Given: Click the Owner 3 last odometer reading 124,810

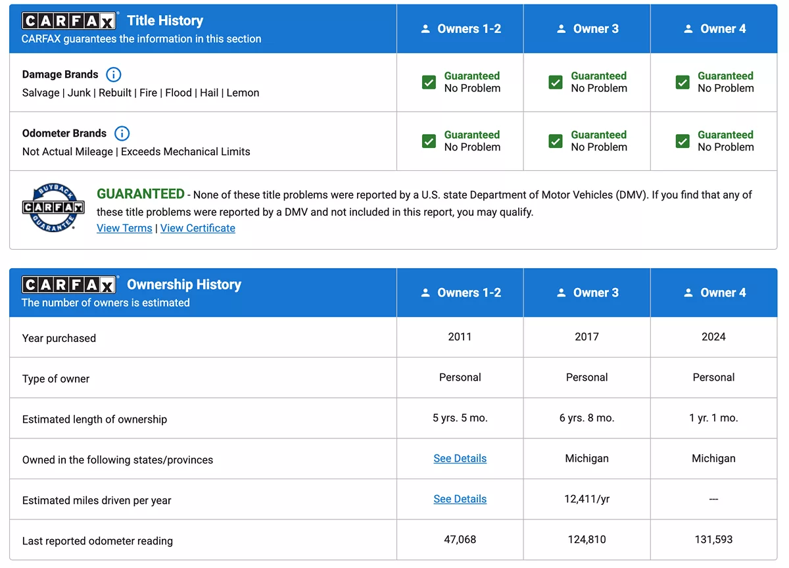Looking at the screenshot, I should (x=587, y=540).
